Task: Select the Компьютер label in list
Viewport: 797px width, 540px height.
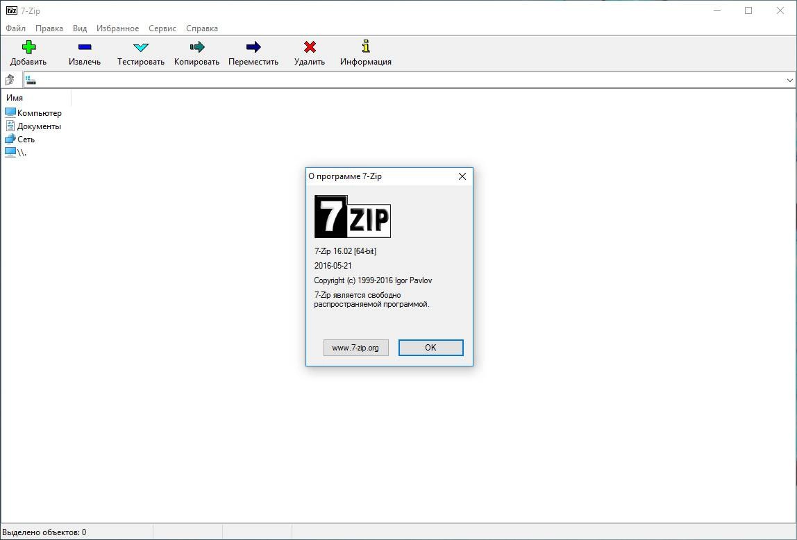Action: pos(39,113)
